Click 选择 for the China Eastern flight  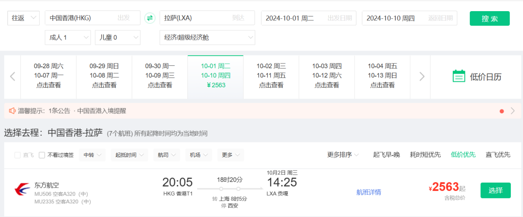point(496,190)
